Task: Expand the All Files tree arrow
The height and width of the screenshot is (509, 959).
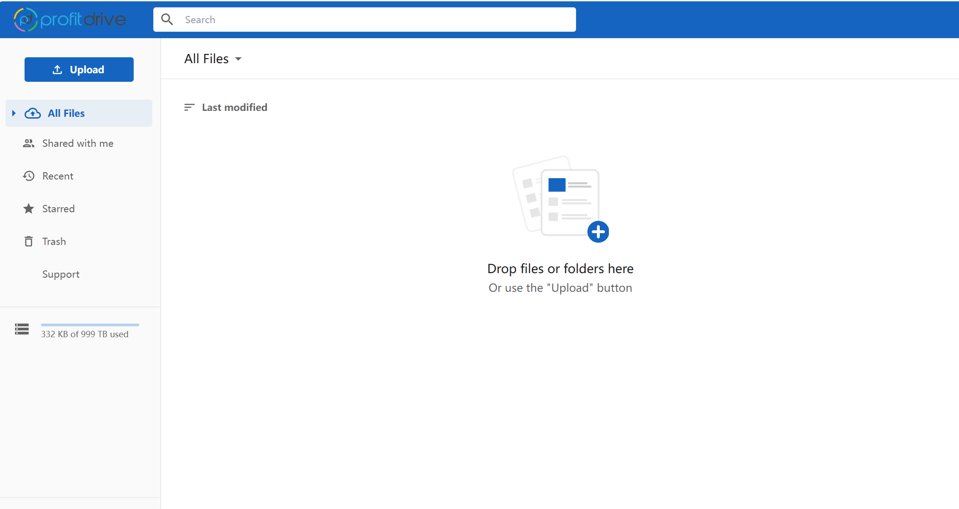Action: pos(14,113)
